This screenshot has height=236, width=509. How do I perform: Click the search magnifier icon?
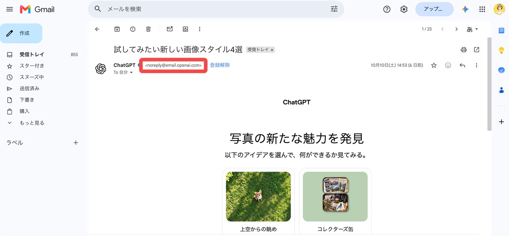(x=98, y=9)
